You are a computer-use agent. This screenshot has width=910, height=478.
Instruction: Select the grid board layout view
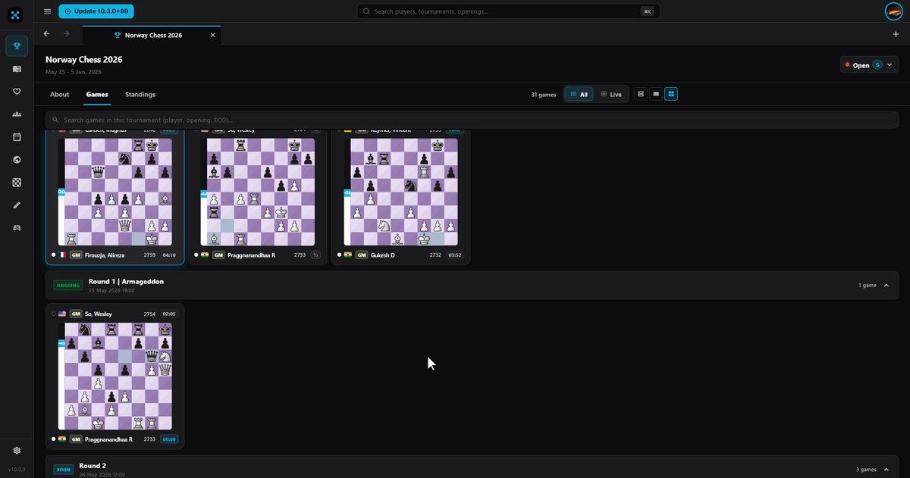pos(671,94)
